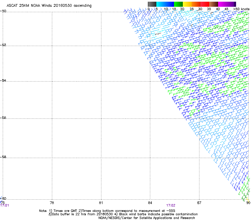The image size is (251, 220).
Task: Click the '>50 knots' legend label
Action: pos(241,9)
